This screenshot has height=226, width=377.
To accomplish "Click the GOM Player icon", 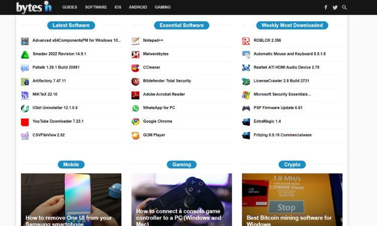I will point(135,136).
